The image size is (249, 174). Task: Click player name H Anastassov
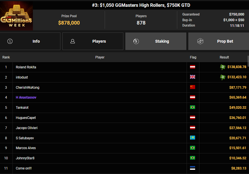pyautogui.click(x=26, y=97)
